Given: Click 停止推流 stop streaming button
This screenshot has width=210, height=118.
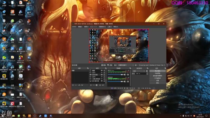Looking at the screenshot, I should coord(157,71).
